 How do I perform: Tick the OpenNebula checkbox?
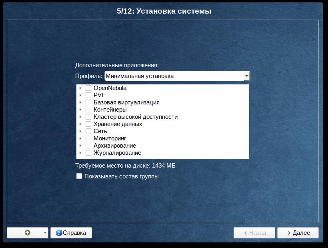tap(88, 88)
